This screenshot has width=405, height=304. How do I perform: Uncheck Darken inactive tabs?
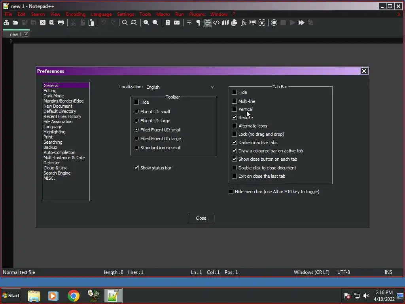pos(234,142)
